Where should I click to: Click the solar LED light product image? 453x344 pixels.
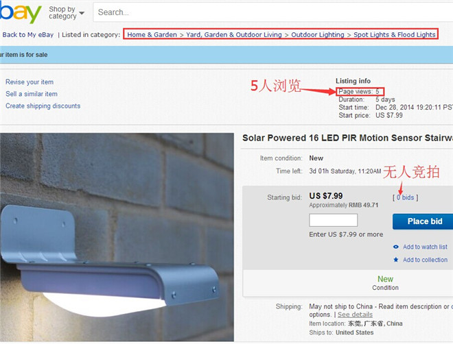(117, 237)
